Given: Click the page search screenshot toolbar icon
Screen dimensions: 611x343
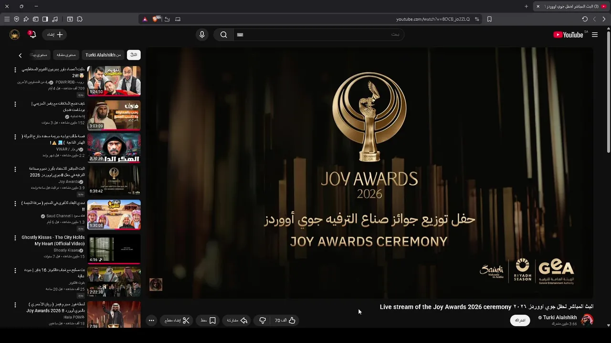Looking at the screenshot, I should 70,19.
